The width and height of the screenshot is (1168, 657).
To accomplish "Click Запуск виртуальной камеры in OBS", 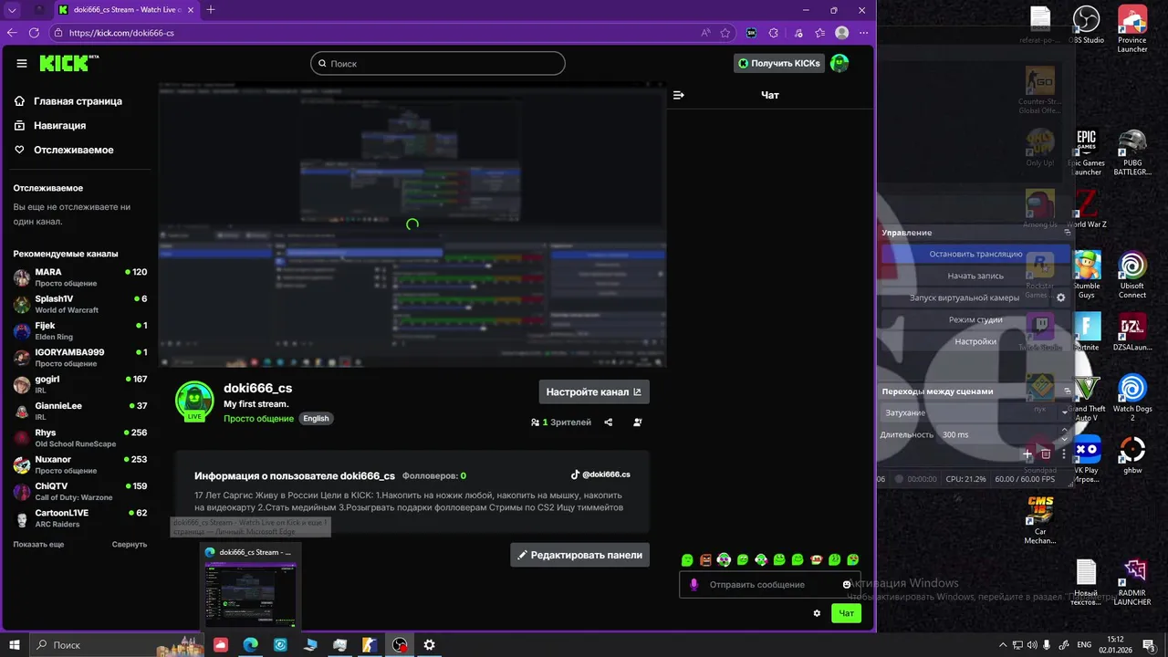I will pos(965,297).
